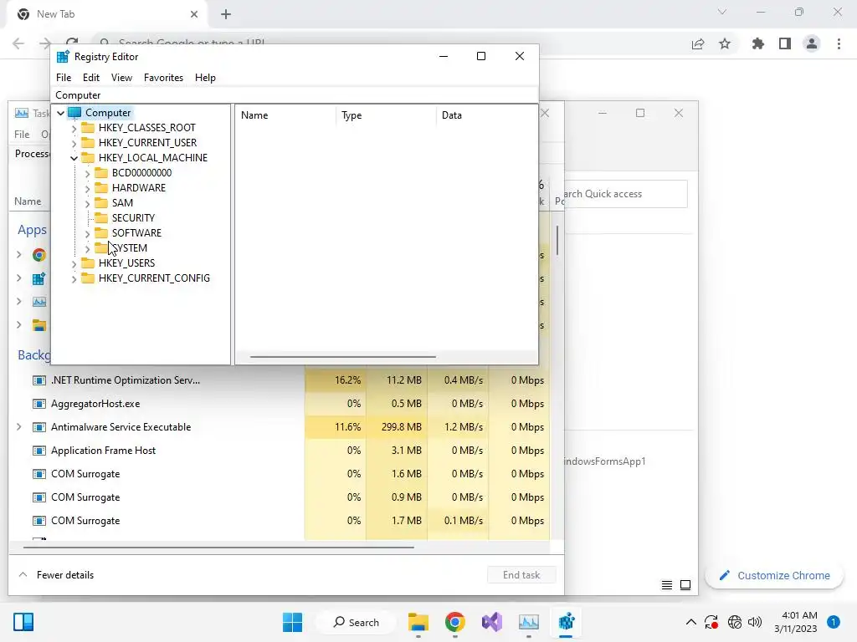Open Visual Studio from taskbar
Image resolution: width=857 pixels, height=642 pixels.
491,622
